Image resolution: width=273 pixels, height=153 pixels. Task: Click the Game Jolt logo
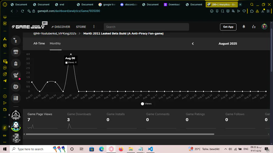point(28,27)
